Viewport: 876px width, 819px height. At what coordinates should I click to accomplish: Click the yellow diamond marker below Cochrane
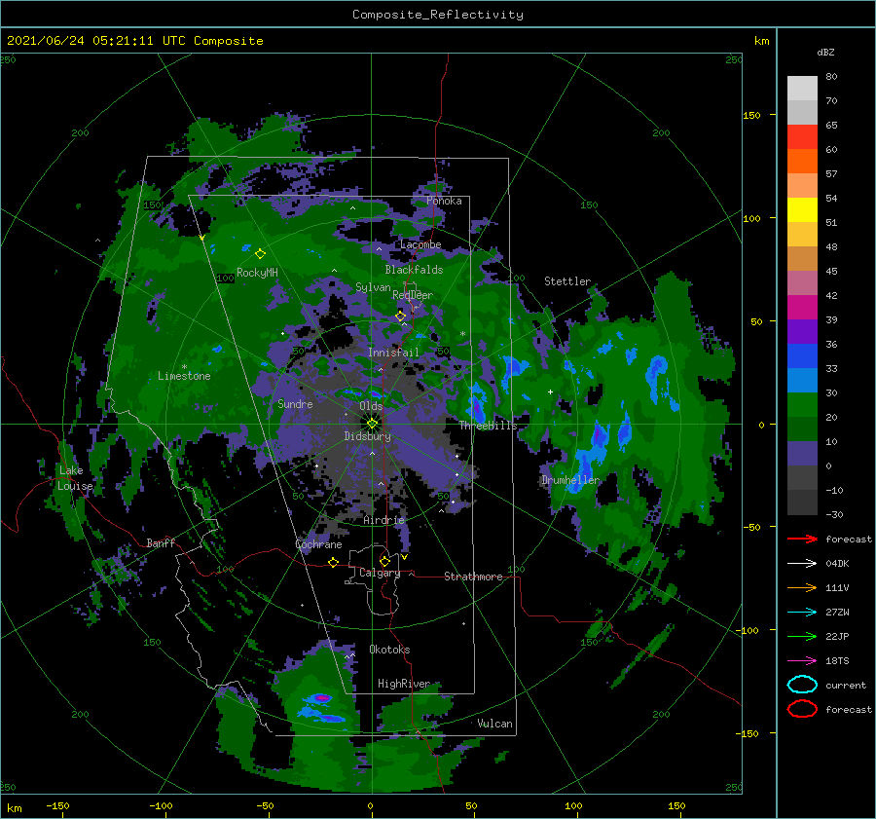tap(333, 562)
